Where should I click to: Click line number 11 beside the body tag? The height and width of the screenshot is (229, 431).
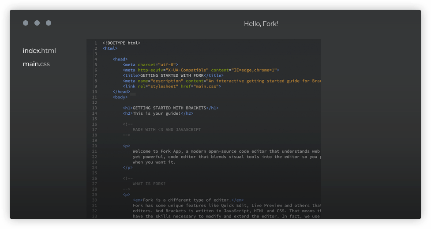coord(95,97)
